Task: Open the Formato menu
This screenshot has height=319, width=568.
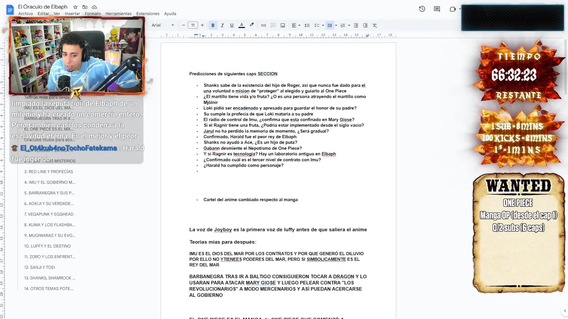Action: pyautogui.click(x=93, y=14)
